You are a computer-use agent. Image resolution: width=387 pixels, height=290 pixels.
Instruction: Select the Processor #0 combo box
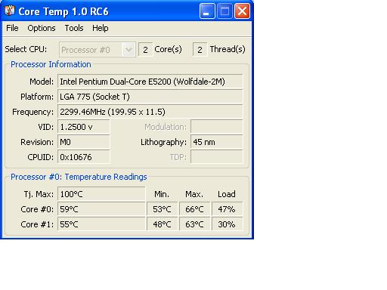coord(98,50)
